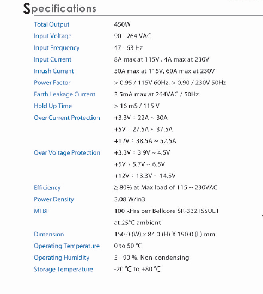Click the Storage Temperature label

(x=63, y=269)
